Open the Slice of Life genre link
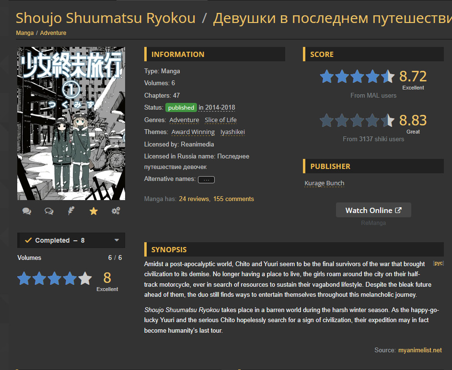Screen dimensions: 452x370 point(220,120)
